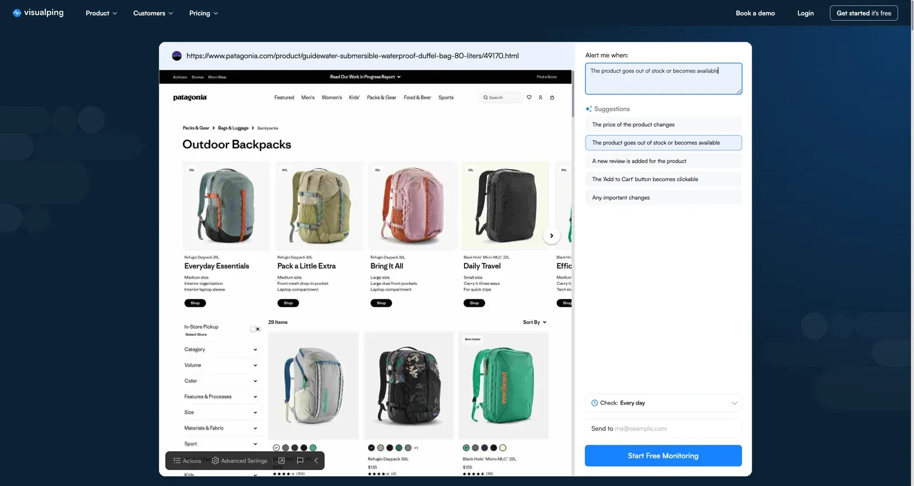Expand the Sport filter
Viewport: 914px width, 486px height.
point(221,444)
